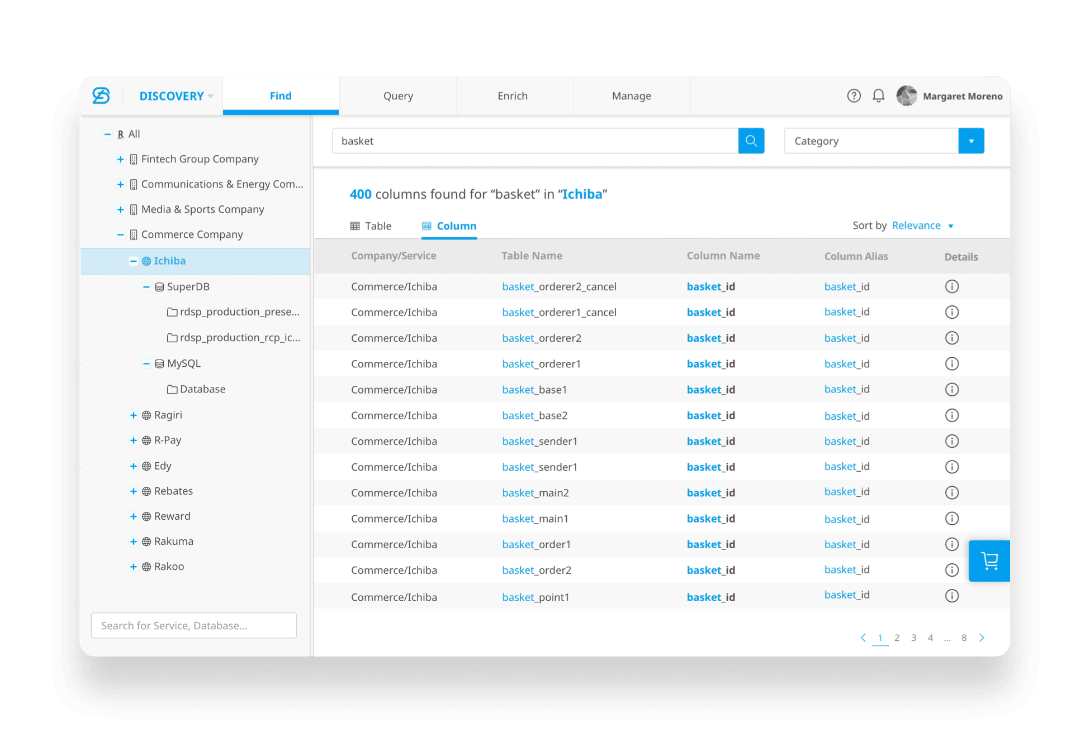Click the magnifier search button
The image size is (1090, 733).
click(x=751, y=141)
